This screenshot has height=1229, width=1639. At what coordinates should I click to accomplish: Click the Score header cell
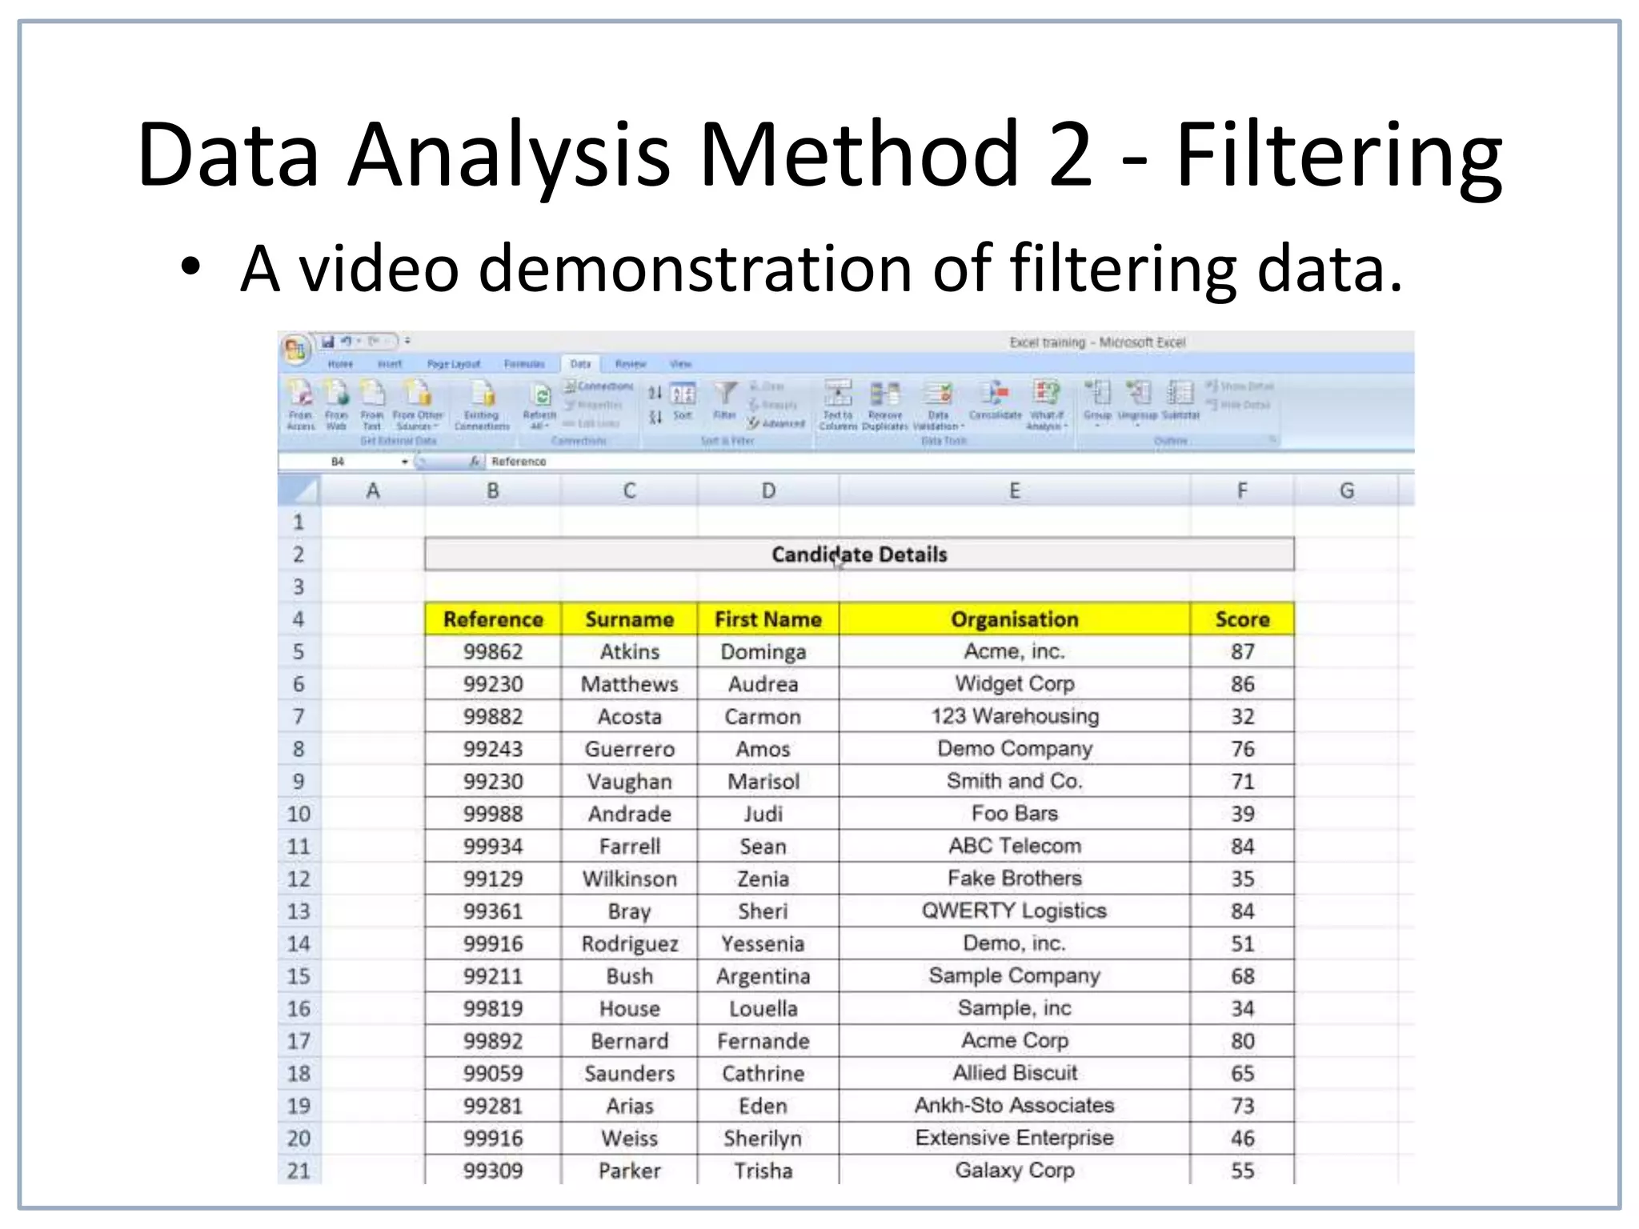click(1242, 619)
